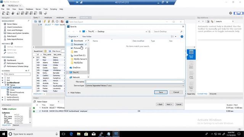Viewport: 244px width, 137px height.
Task: Click Result Grid icon in side panel
Action: pyautogui.click(x=191, y=54)
